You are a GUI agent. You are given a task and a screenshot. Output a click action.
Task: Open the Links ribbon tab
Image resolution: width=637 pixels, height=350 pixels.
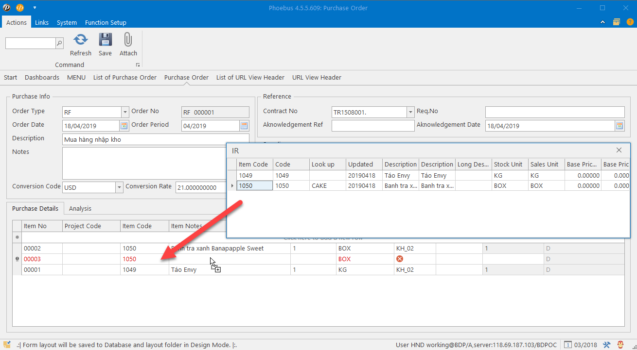click(42, 22)
